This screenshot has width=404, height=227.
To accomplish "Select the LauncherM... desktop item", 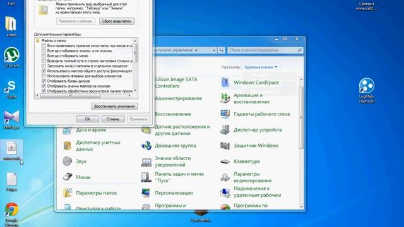I will 201,217.
